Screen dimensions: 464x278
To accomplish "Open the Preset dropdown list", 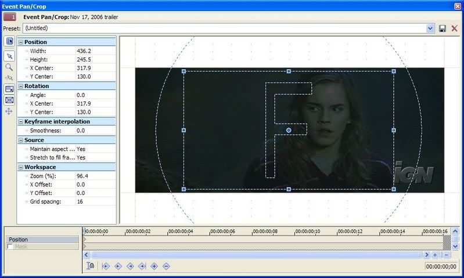I will tap(430, 28).
